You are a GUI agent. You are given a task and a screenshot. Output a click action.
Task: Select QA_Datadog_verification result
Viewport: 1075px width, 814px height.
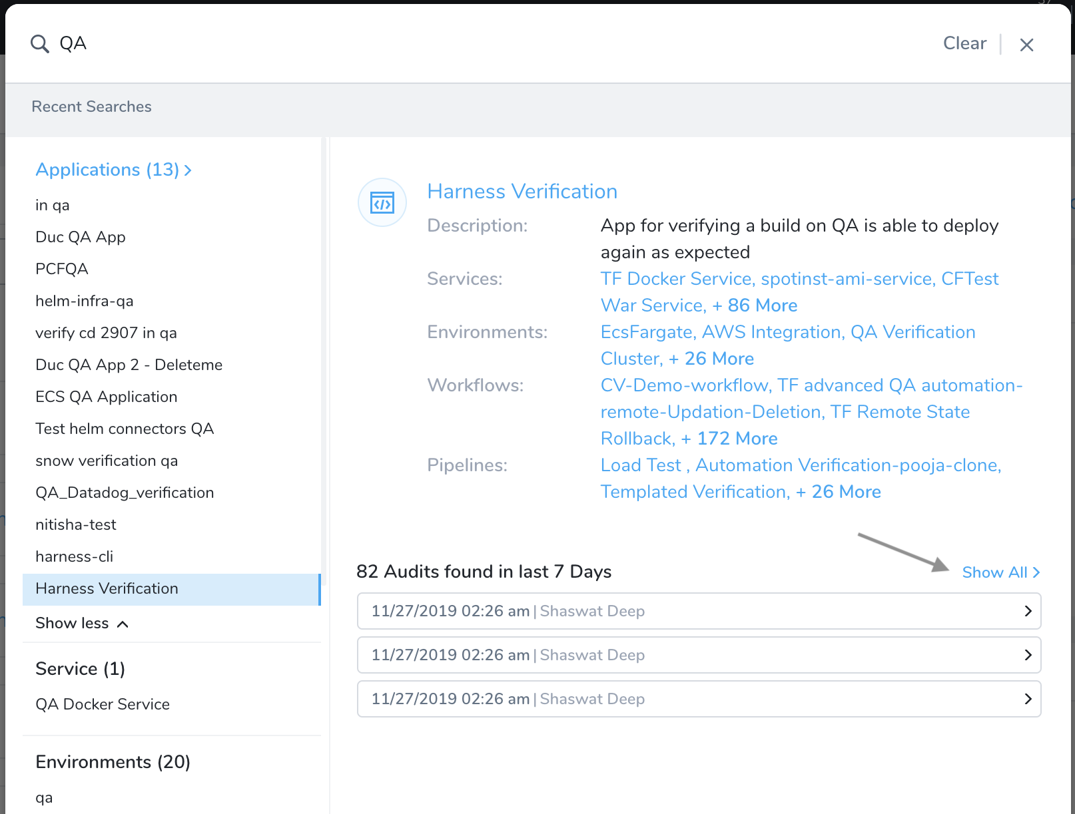coord(125,493)
